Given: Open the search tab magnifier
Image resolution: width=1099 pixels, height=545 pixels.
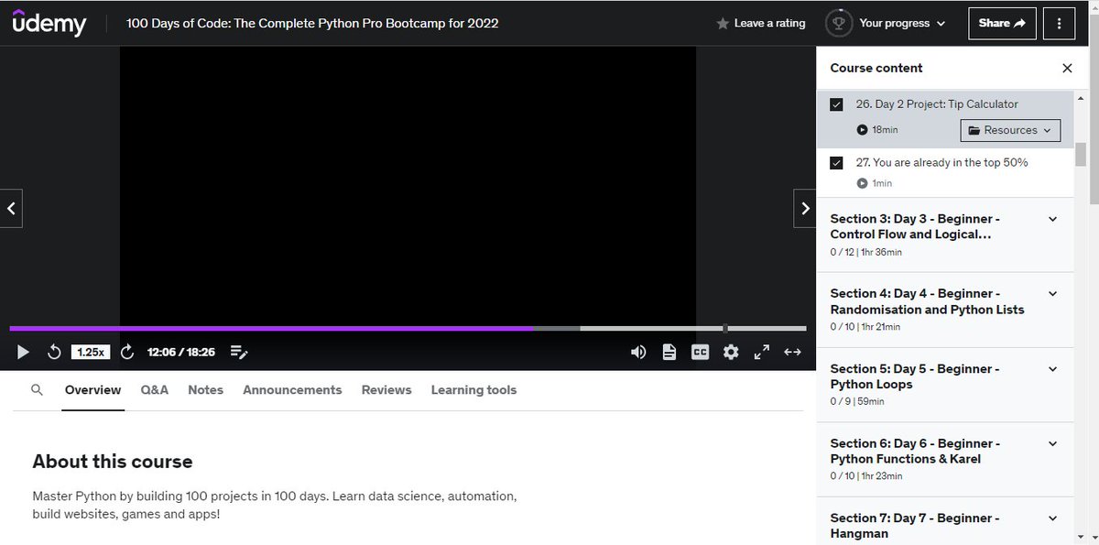Looking at the screenshot, I should coord(37,389).
